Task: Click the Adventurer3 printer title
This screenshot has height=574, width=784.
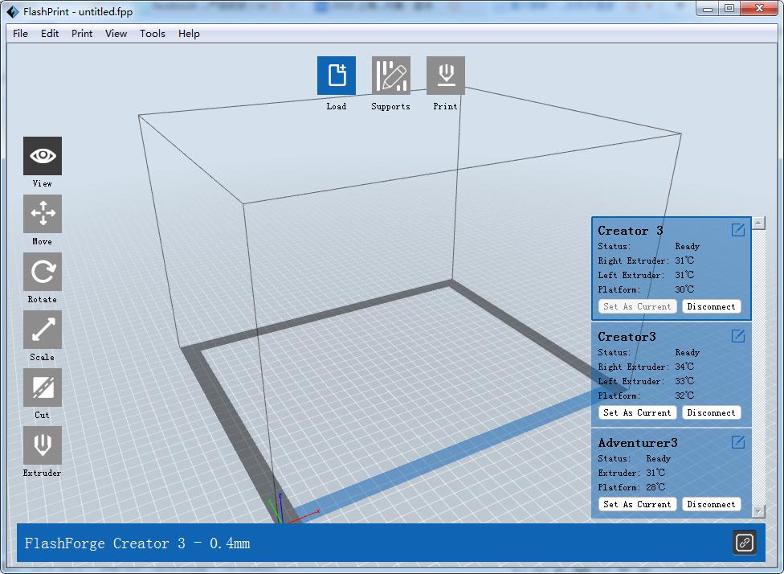Action: tap(638, 443)
